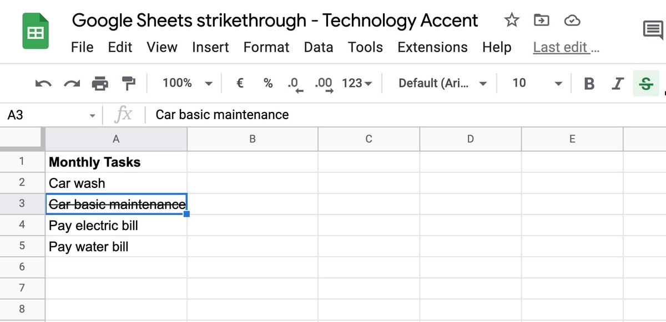Expand the name box dropdown arrow

(92, 115)
